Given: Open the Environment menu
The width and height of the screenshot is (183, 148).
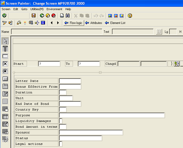Looking at the screenshot, I should 54,9.
